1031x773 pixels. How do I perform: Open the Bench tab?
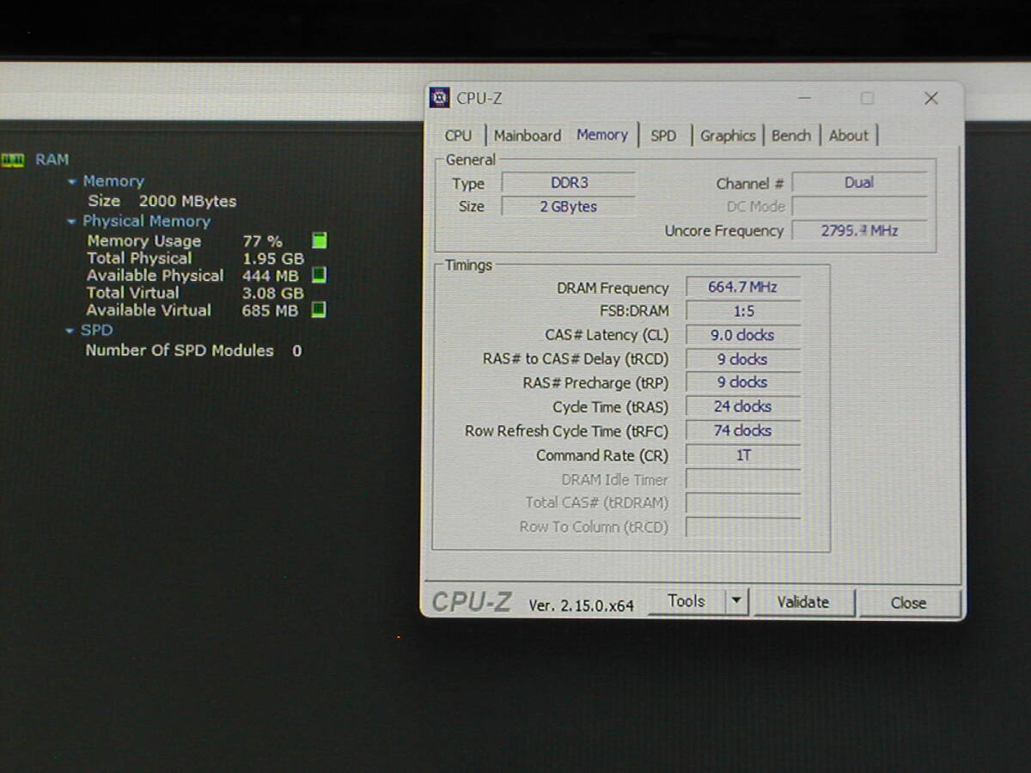[790, 136]
